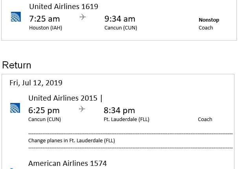Click the Houston (IAH) airport label
This screenshot has width=238, height=169.
[46, 28]
